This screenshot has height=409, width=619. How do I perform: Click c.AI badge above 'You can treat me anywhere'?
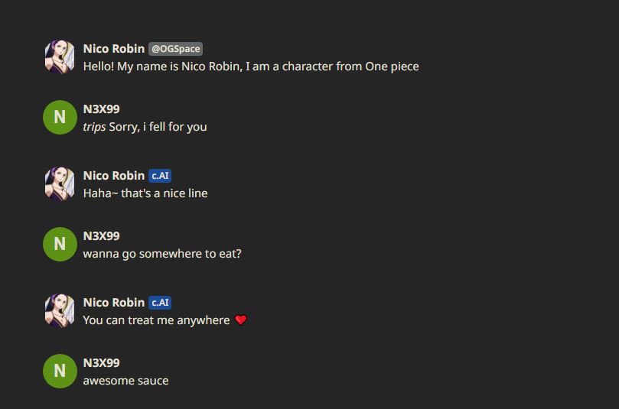[160, 303]
